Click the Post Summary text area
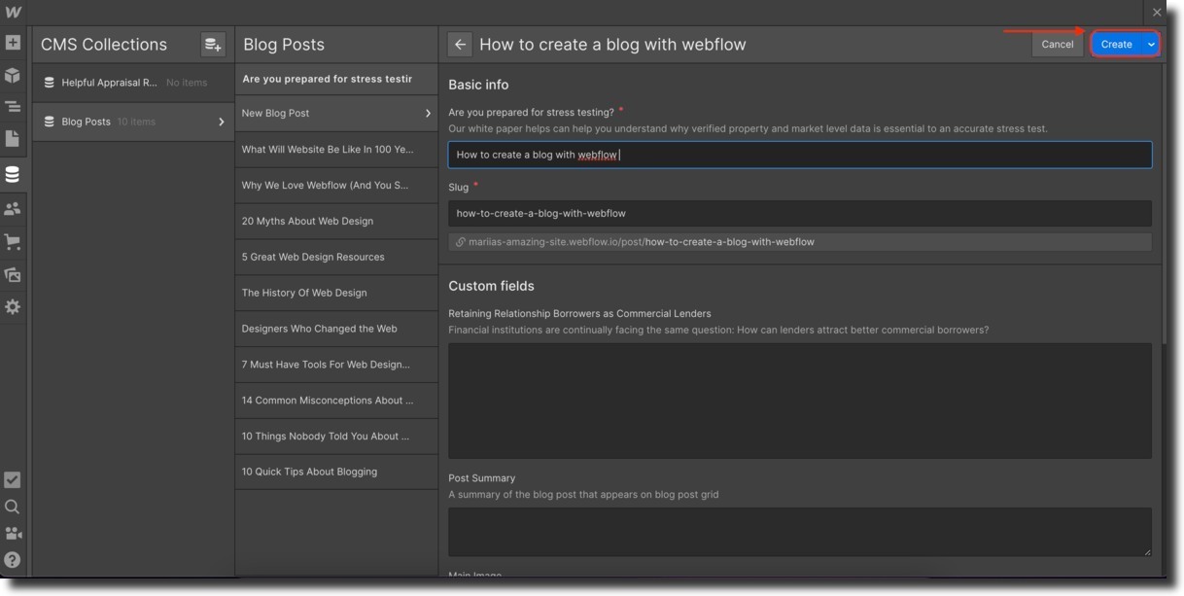 (x=800, y=532)
